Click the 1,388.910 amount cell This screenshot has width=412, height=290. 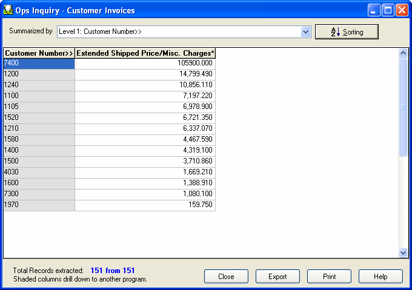[145, 183]
